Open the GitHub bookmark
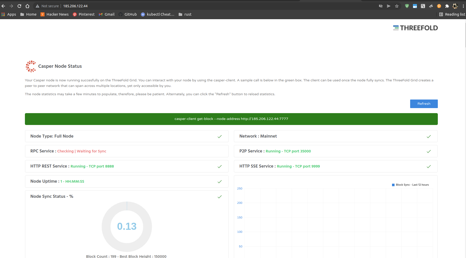Screen dimensions: 466x258 pyautogui.click(x=128, y=14)
